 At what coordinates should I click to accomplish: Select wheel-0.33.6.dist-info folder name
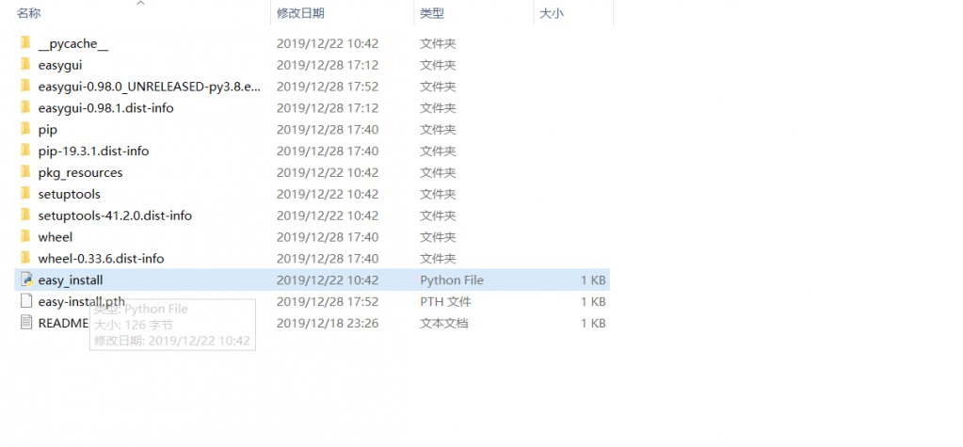(x=101, y=259)
